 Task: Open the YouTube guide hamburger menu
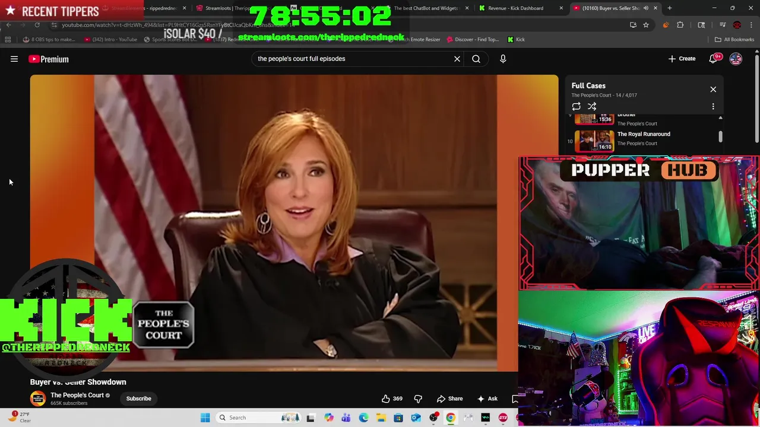tap(14, 59)
